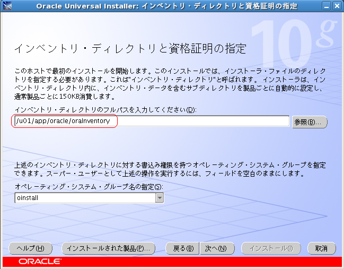
Task: Show installed products via インストールされた製品(P)...
Action: tap(108, 248)
